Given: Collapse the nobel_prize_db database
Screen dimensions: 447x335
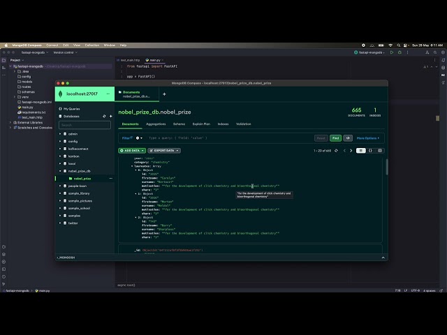Looking at the screenshot, I should pos(60,171).
